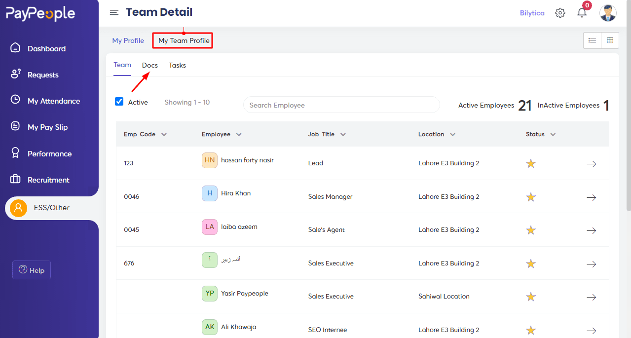Open Requests in the sidebar
The image size is (631, 338).
point(43,75)
